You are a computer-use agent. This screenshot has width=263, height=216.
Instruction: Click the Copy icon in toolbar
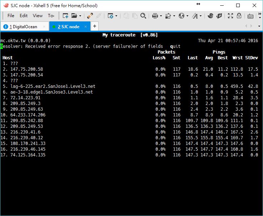click(126, 16)
